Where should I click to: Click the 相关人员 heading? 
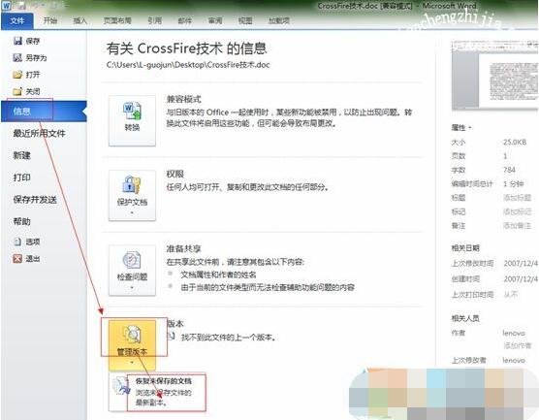[465, 318]
